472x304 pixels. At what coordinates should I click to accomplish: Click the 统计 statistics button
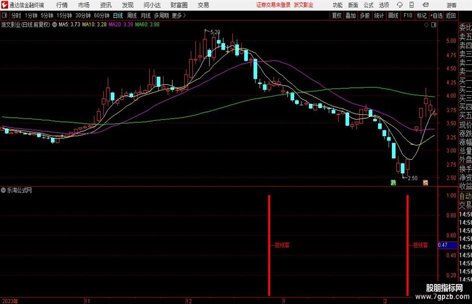tap(379, 15)
